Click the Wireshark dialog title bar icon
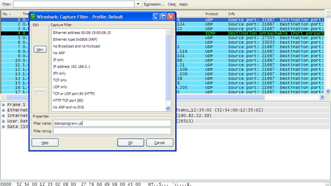Viewport: 331px width, 186px height. click(x=33, y=17)
